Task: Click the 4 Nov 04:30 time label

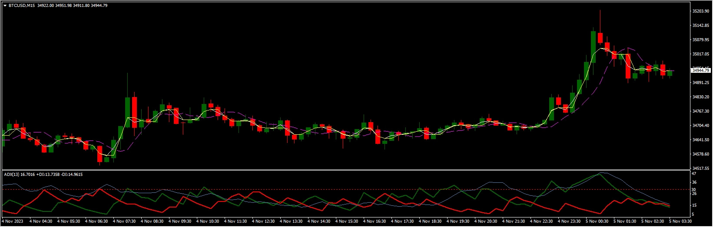Action: coord(41,221)
